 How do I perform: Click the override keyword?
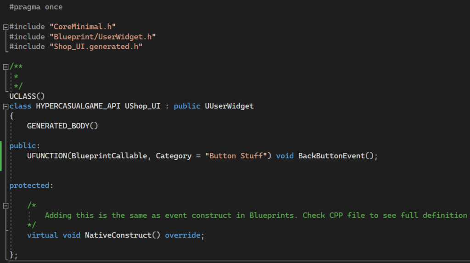pyautogui.click(x=182, y=235)
